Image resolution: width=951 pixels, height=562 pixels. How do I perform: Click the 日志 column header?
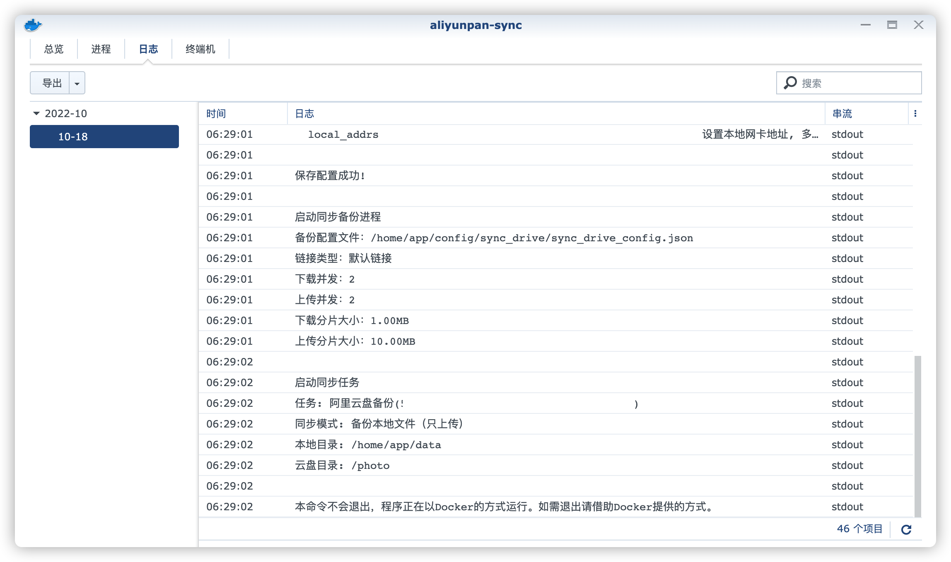click(x=556, y=113)
